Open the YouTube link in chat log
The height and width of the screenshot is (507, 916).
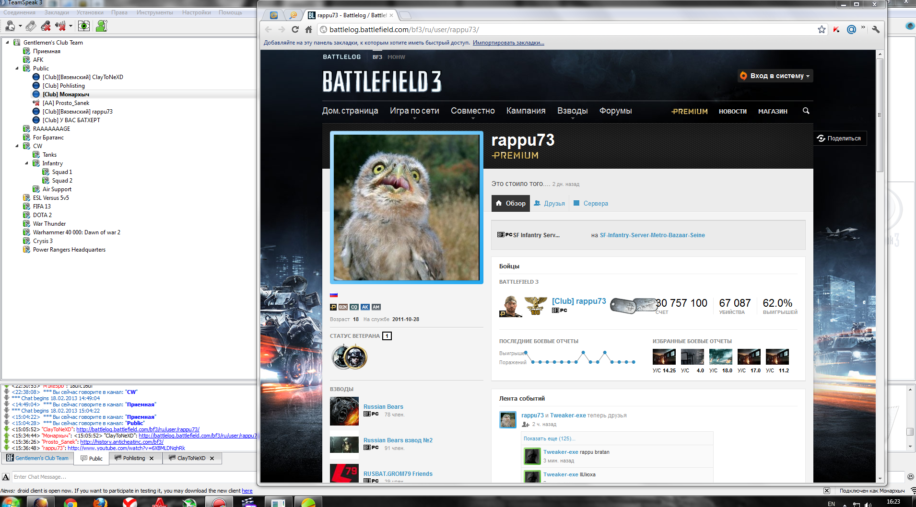pyautogui.click(x=126, y=448)
